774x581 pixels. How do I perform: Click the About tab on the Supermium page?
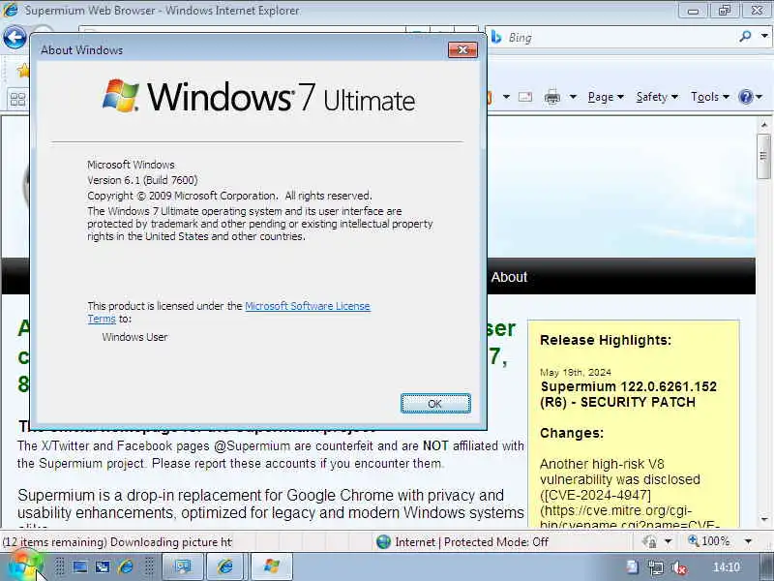(509, 277)
